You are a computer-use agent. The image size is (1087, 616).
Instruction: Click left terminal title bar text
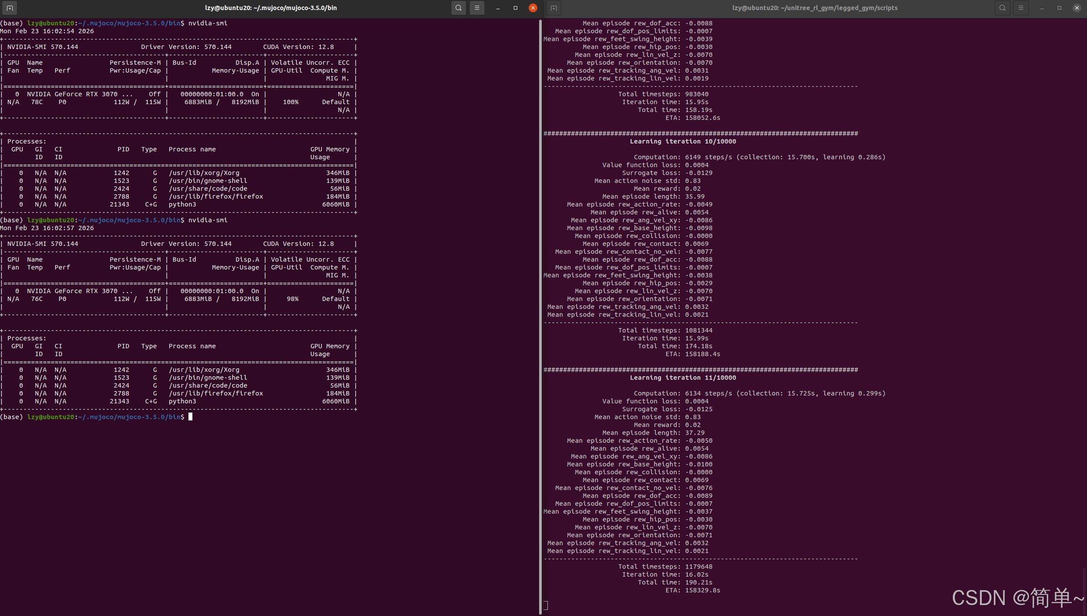coord(271,8)
